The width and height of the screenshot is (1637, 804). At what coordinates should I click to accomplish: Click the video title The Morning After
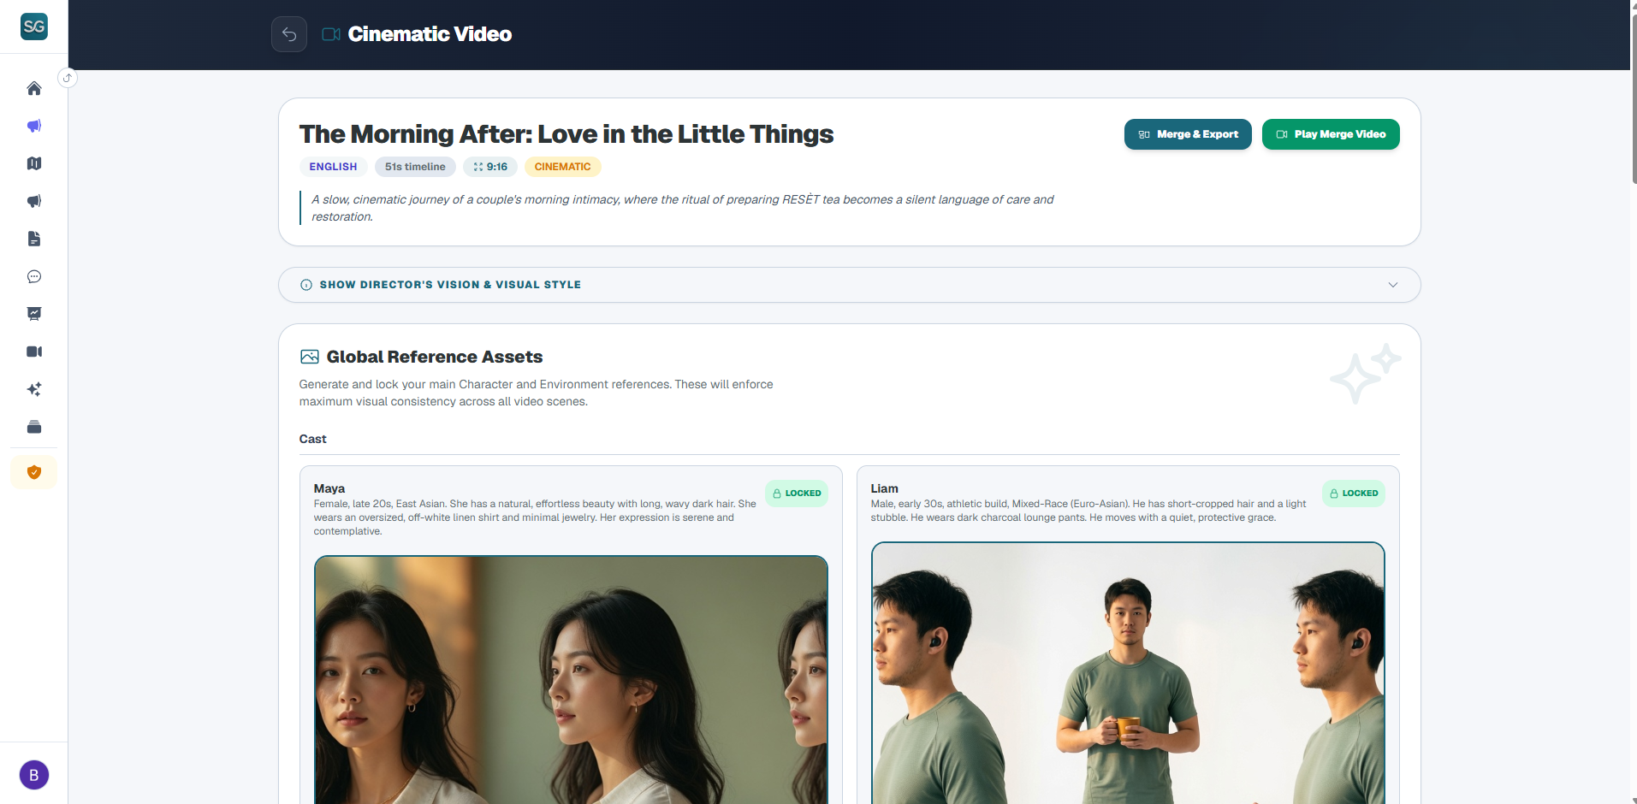click(566, 134)
